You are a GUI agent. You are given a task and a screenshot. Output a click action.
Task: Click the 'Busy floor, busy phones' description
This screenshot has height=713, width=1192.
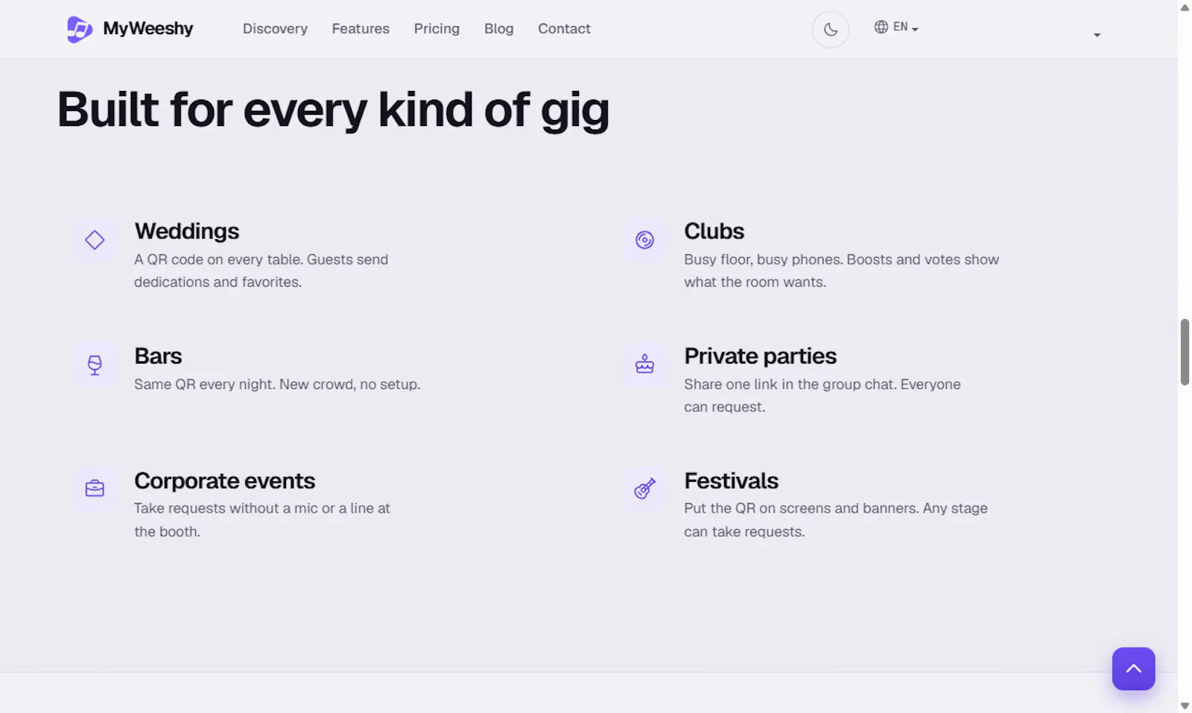[841, 270]
